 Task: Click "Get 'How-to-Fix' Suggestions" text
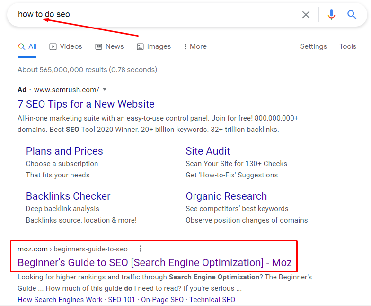[232, 175]
